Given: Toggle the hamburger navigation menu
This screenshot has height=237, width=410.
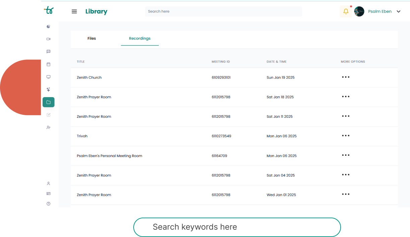Looking at the screenshot, I should (x=74, y=11).
